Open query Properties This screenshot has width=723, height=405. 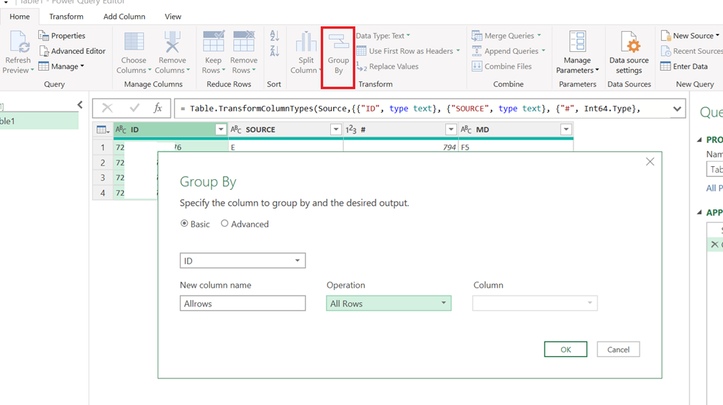click(x=62, y=35)
